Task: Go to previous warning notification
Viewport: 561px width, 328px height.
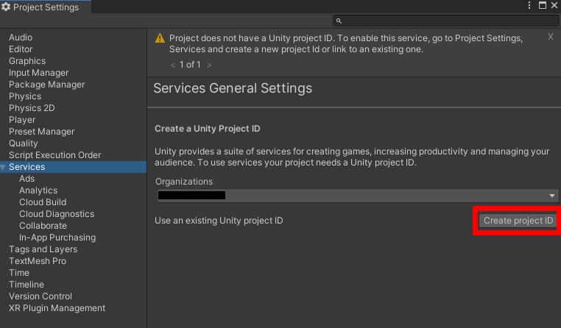Action: 173,65
